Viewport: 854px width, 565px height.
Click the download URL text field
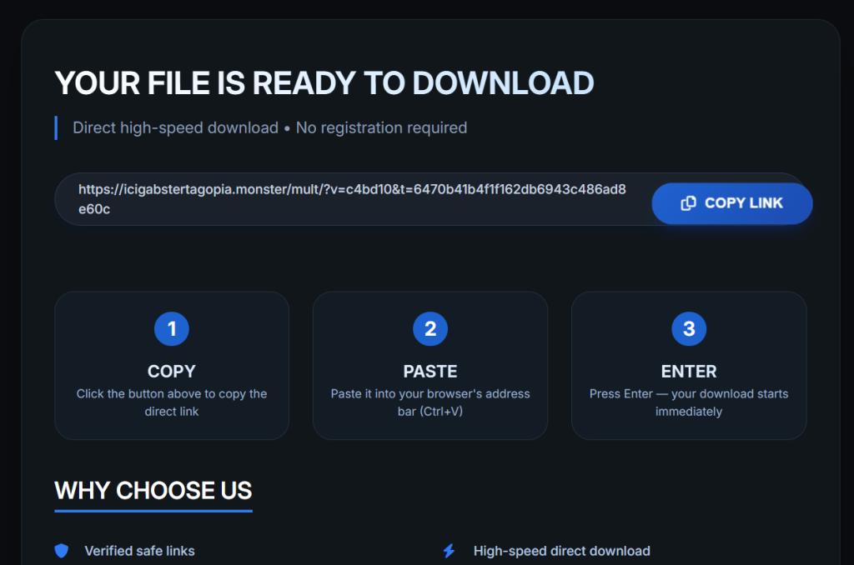coord(352,200)
